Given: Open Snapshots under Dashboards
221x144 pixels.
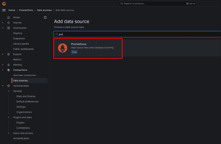Looking at the screenshot, I should [x=19, y=38].
